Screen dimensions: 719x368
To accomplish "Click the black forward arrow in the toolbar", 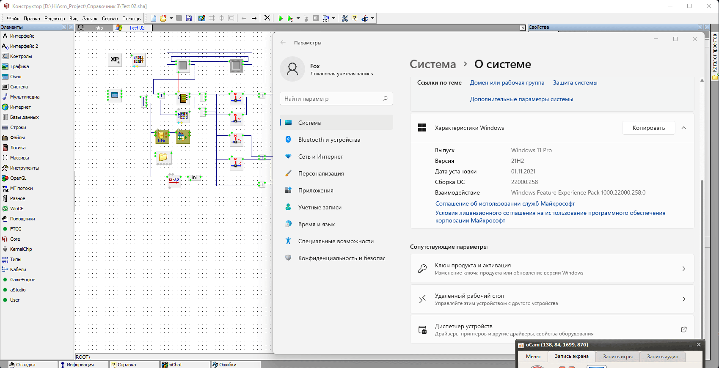I will [x=254, y=18].
